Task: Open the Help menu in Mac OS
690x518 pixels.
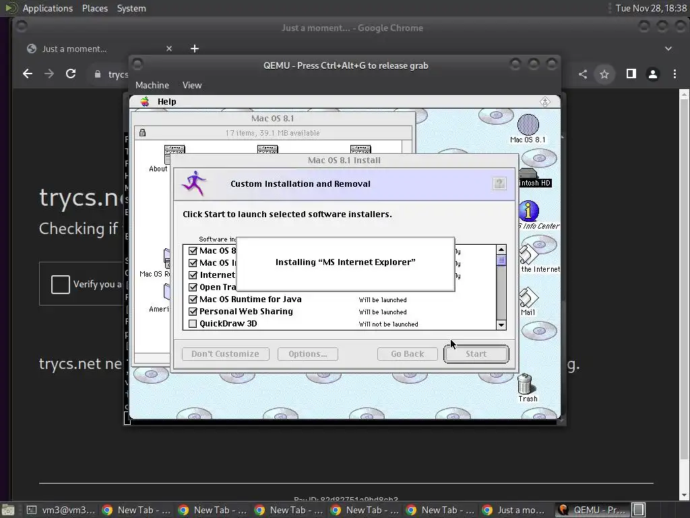Action: pyautogui.click(x=167, y=102)
